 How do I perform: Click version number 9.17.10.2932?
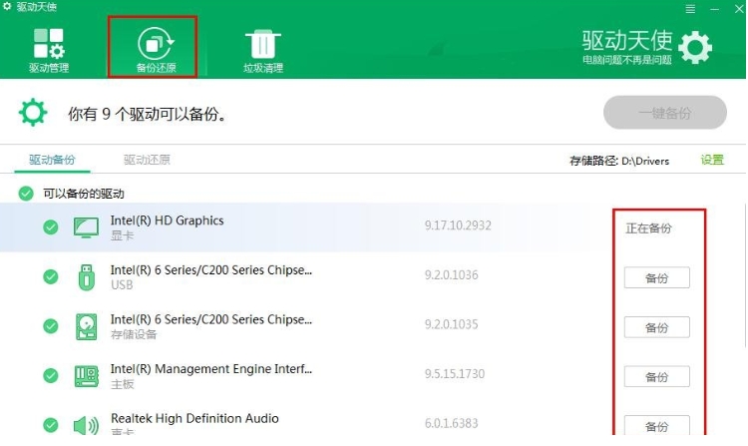[458, 225]
